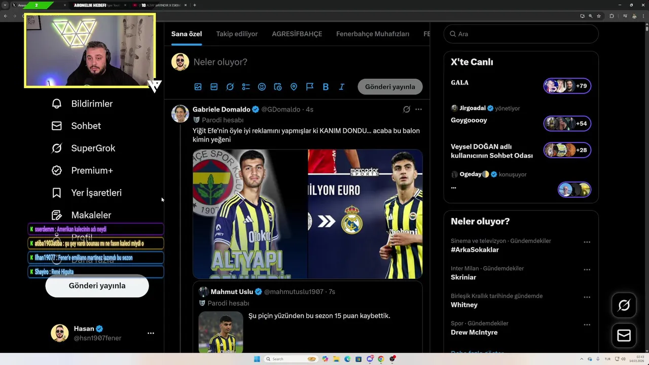649x365 pixels.
Task: Open browser tab search dropdown
Action: (x=5, y=5)
